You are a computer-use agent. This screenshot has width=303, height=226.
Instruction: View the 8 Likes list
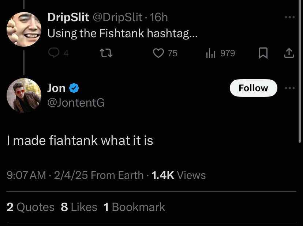coord(79,207)
